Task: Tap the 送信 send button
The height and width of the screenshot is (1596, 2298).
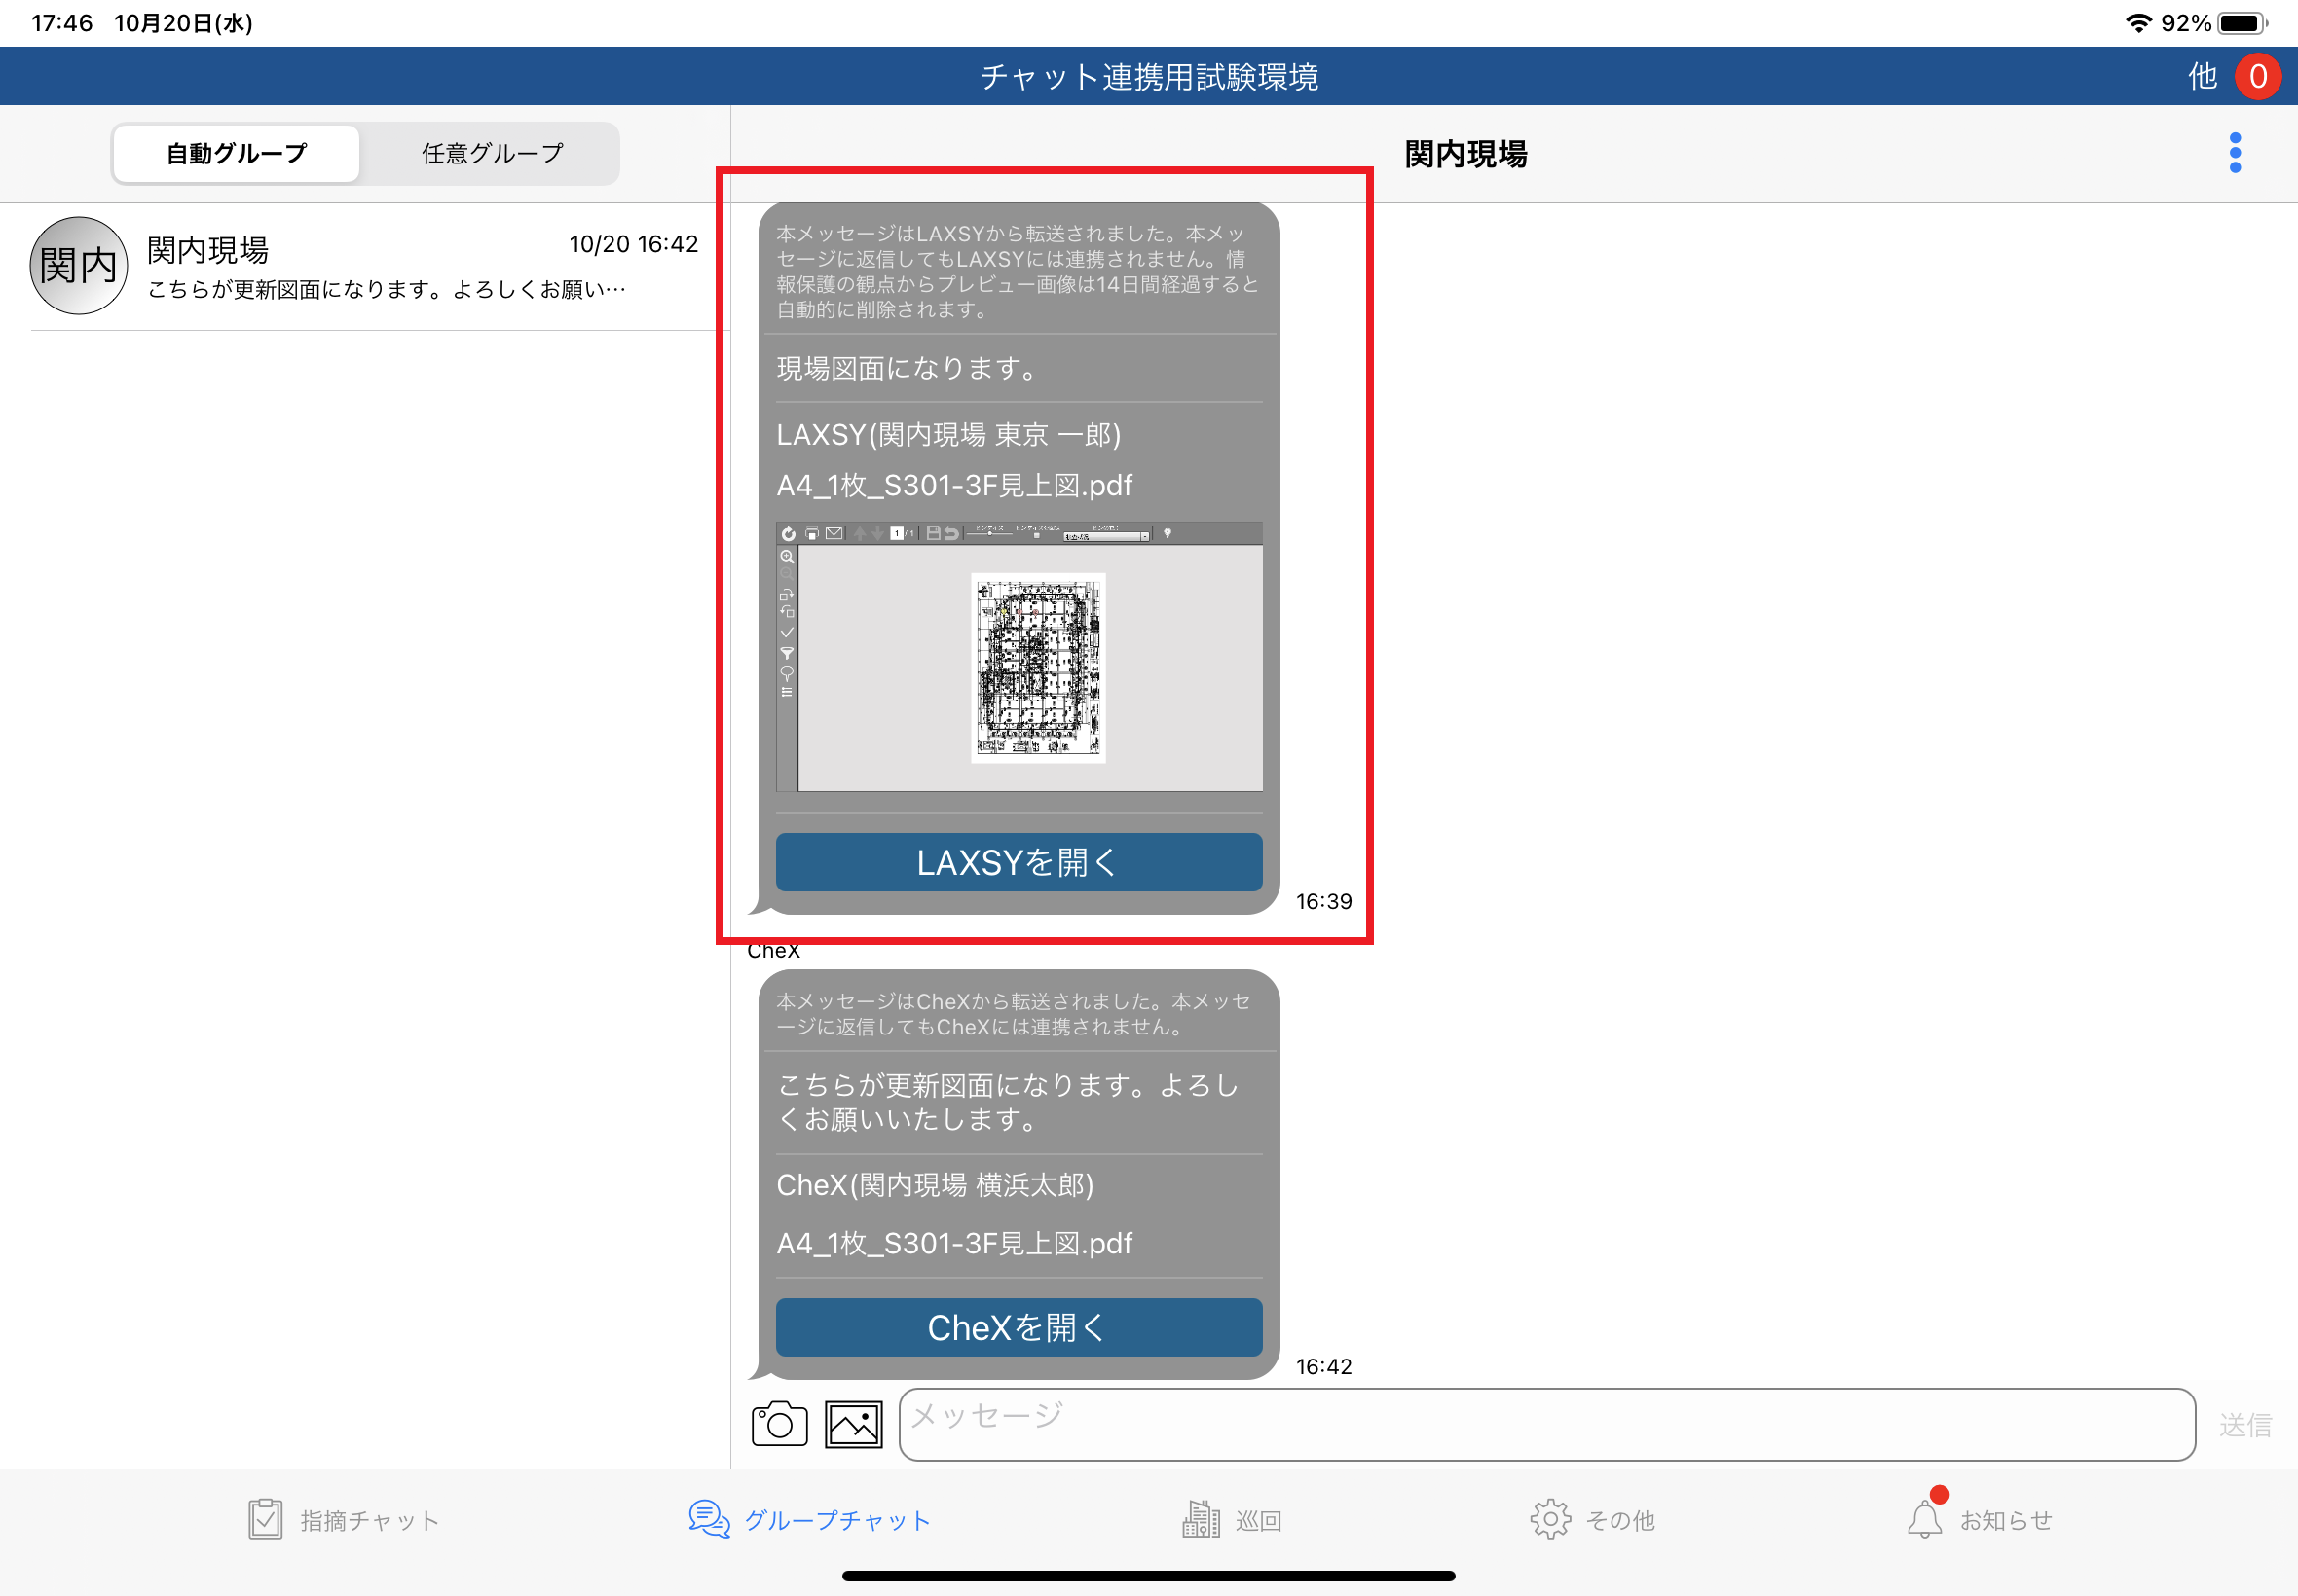Action: pos(2244,1425)
